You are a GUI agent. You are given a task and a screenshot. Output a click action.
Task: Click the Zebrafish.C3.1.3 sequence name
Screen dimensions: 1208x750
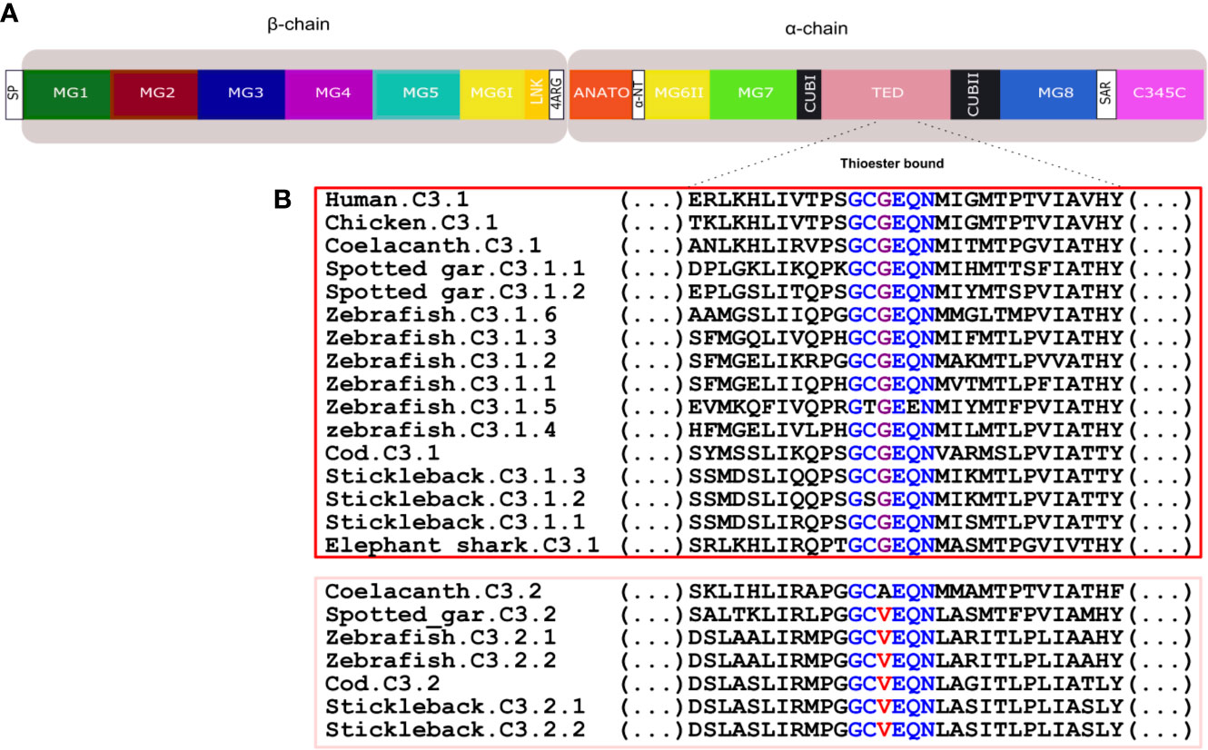[x=441, y=338]
